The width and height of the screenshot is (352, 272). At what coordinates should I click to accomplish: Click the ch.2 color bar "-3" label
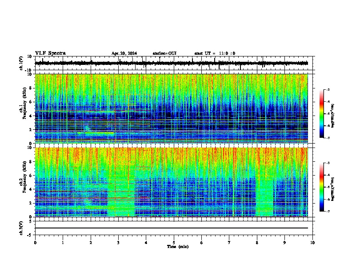[x=328, y=163]
